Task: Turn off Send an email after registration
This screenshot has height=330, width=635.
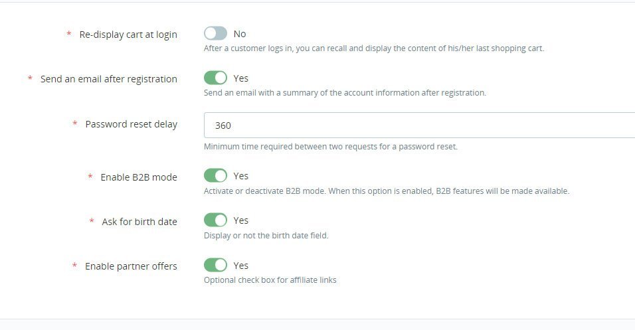Action: coord(215,78)
